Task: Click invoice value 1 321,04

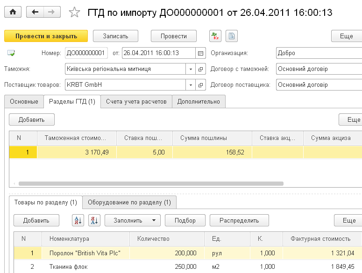Action: click(322, 253)
